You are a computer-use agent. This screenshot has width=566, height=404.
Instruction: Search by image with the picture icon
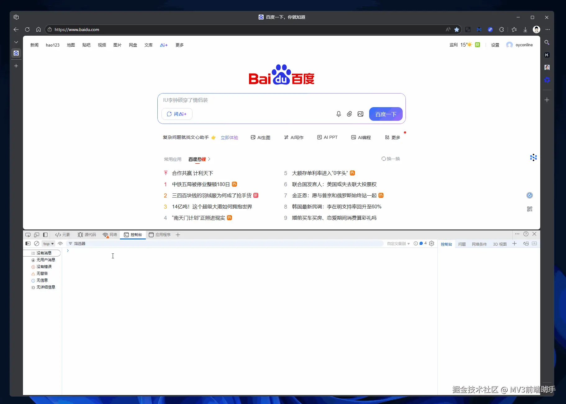[x=360, y=114]
